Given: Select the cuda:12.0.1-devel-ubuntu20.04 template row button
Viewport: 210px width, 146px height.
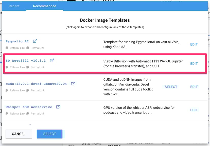Looking at the screenshot, I should (171, 87).
